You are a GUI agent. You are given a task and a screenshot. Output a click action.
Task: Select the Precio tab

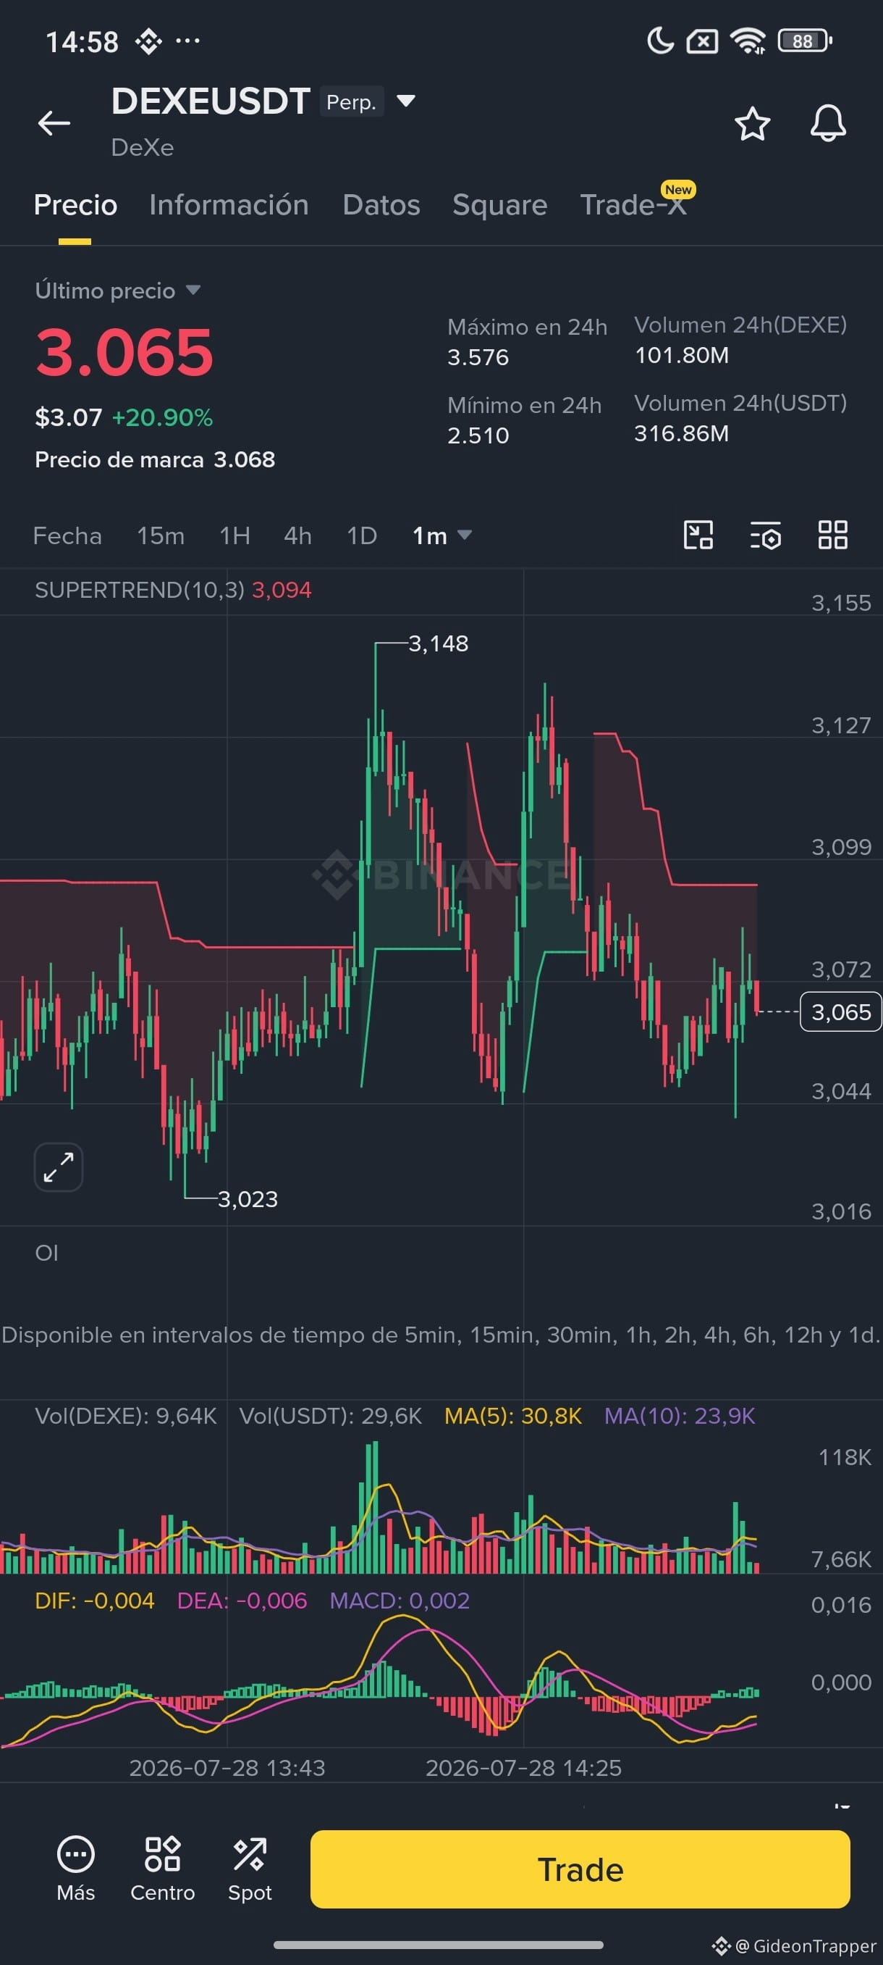75,205
